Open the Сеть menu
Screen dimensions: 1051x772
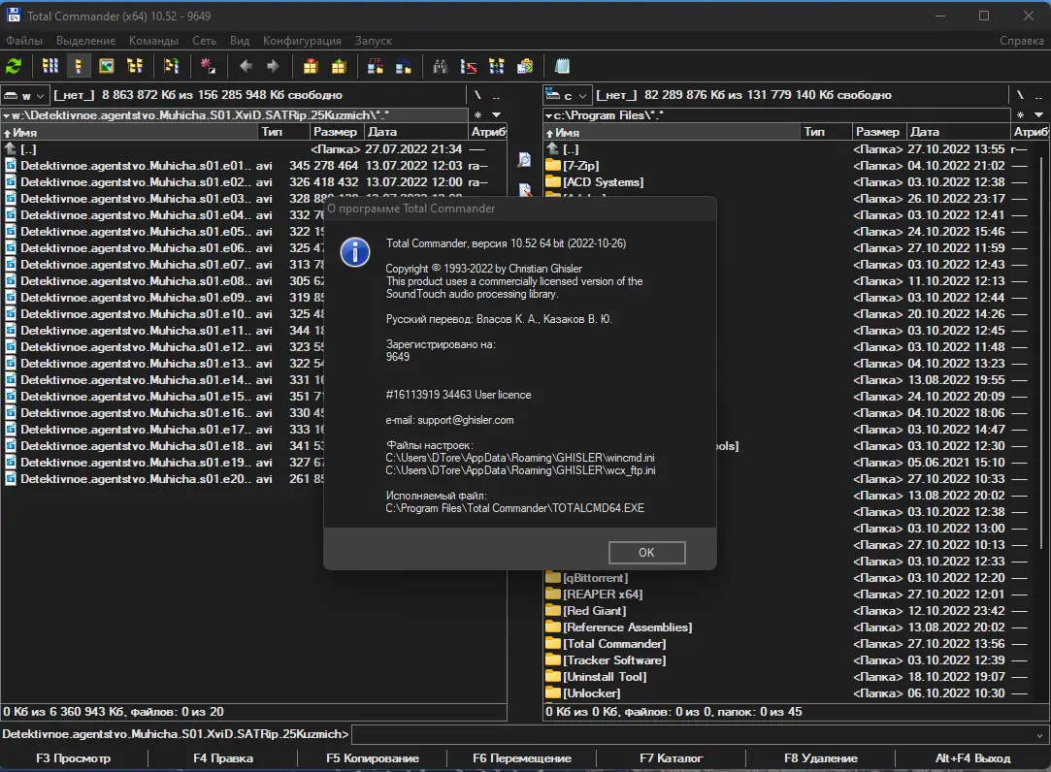point(205,41)
